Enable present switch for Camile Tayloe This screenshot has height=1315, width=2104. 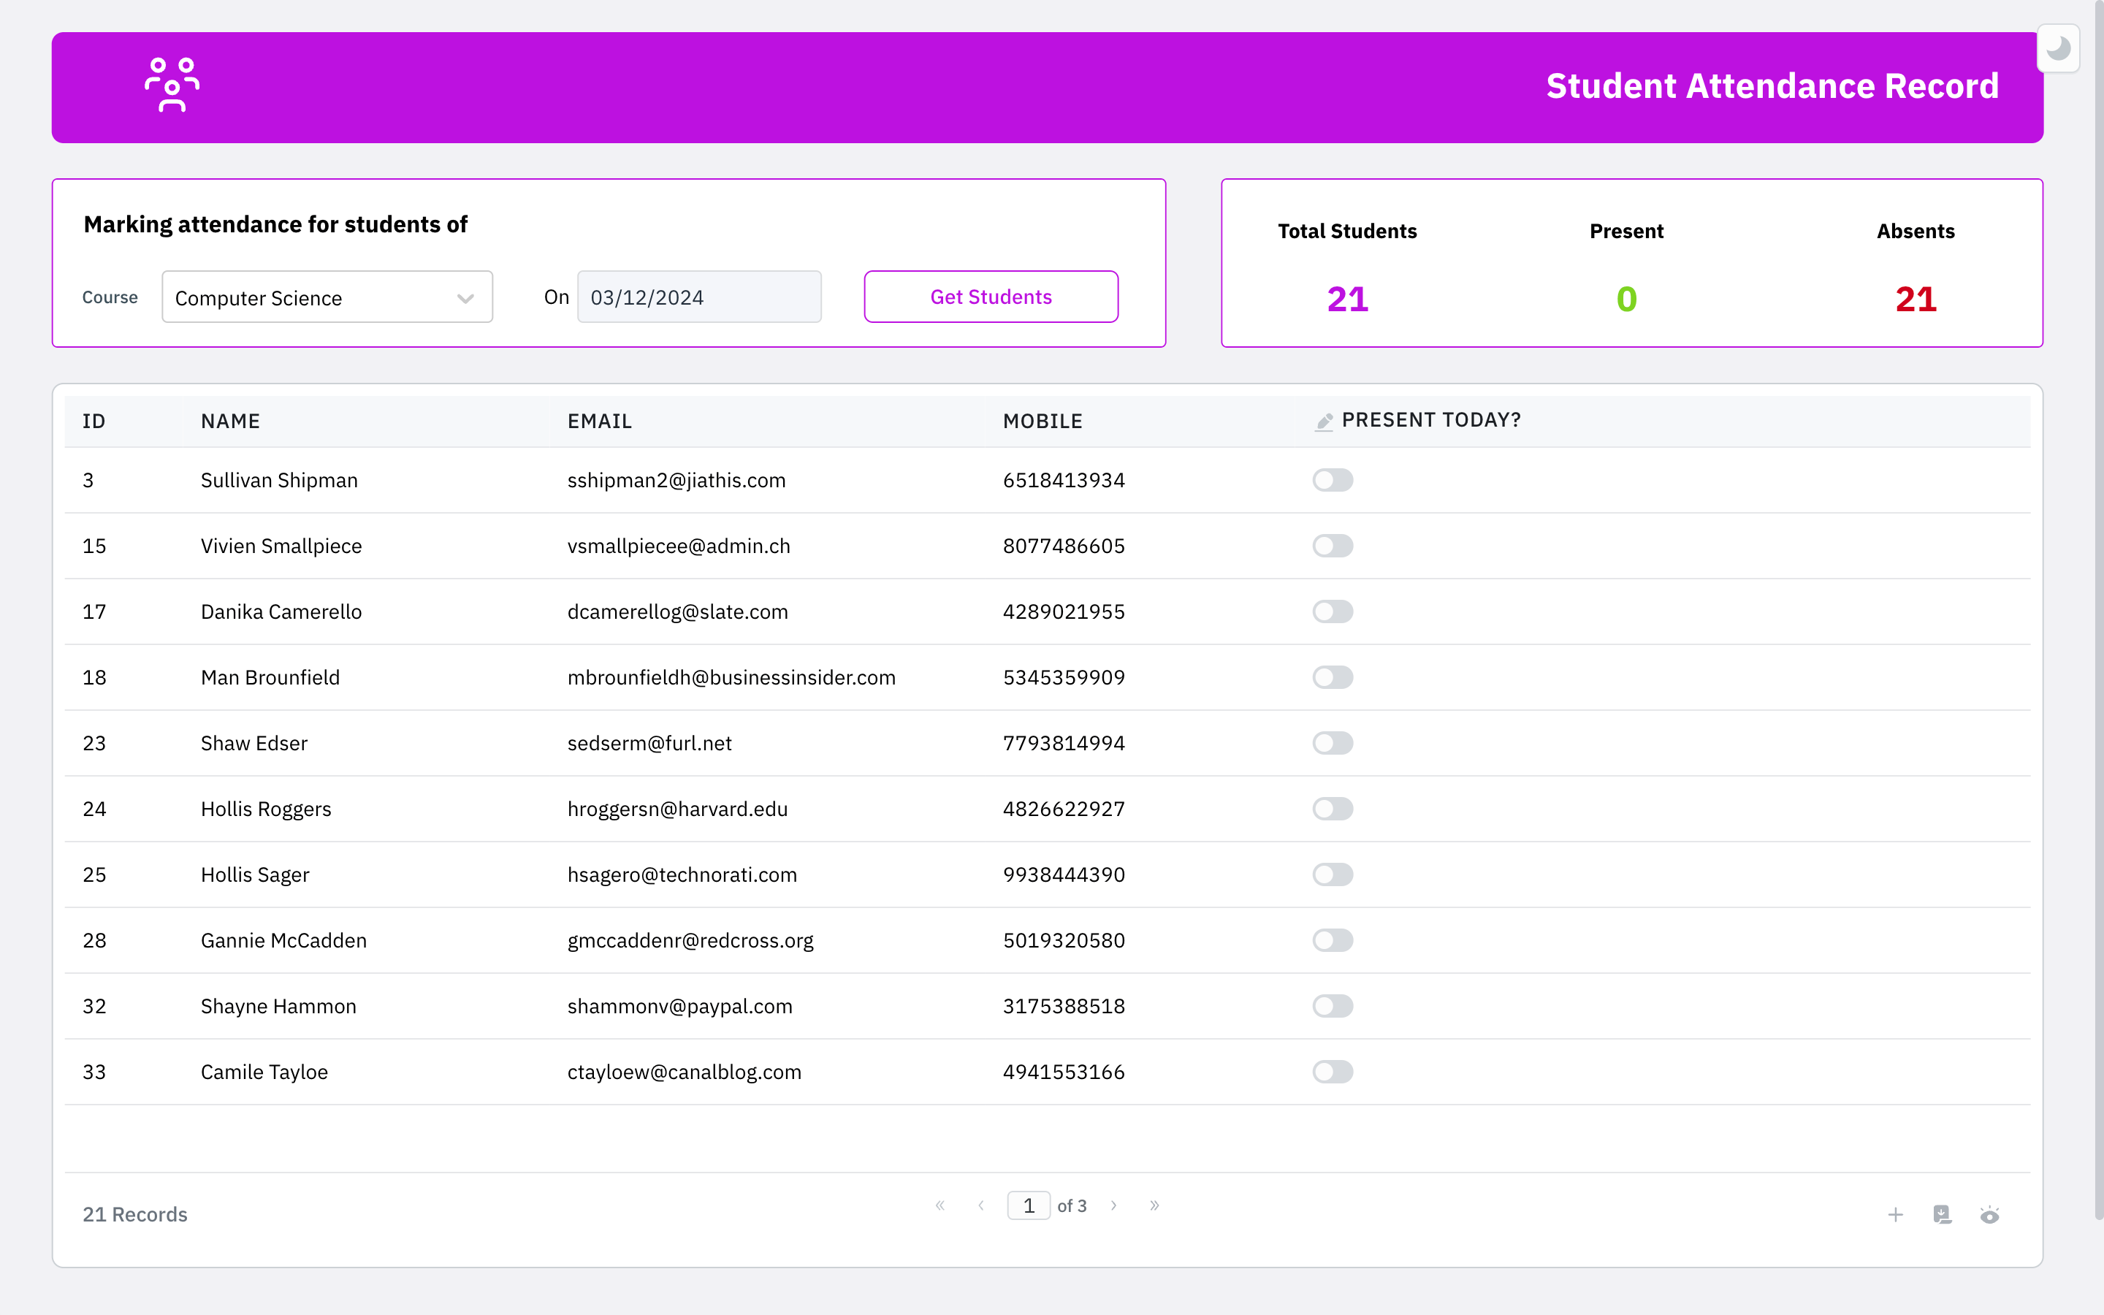pos(1332,1072)
